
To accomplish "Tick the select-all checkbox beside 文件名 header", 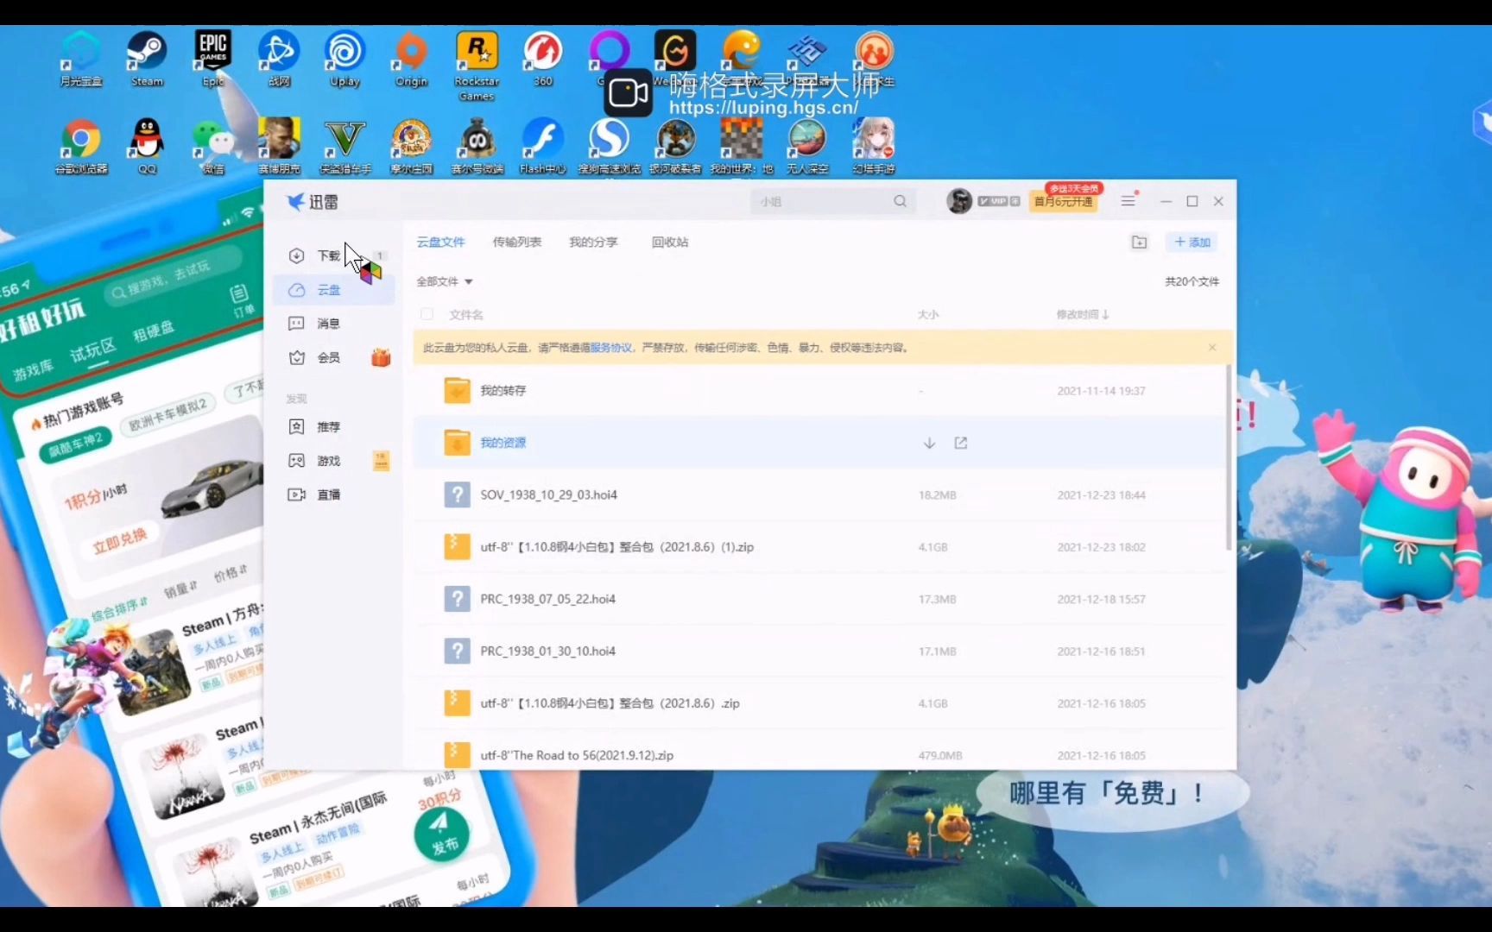I will 427,314.
